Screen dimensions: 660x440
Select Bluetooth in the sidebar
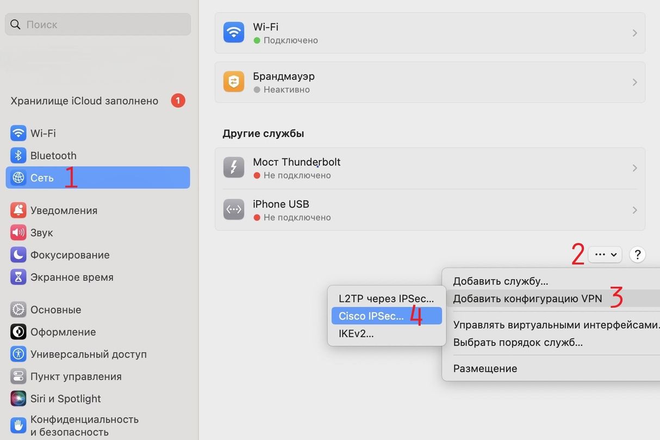(53, 155)
